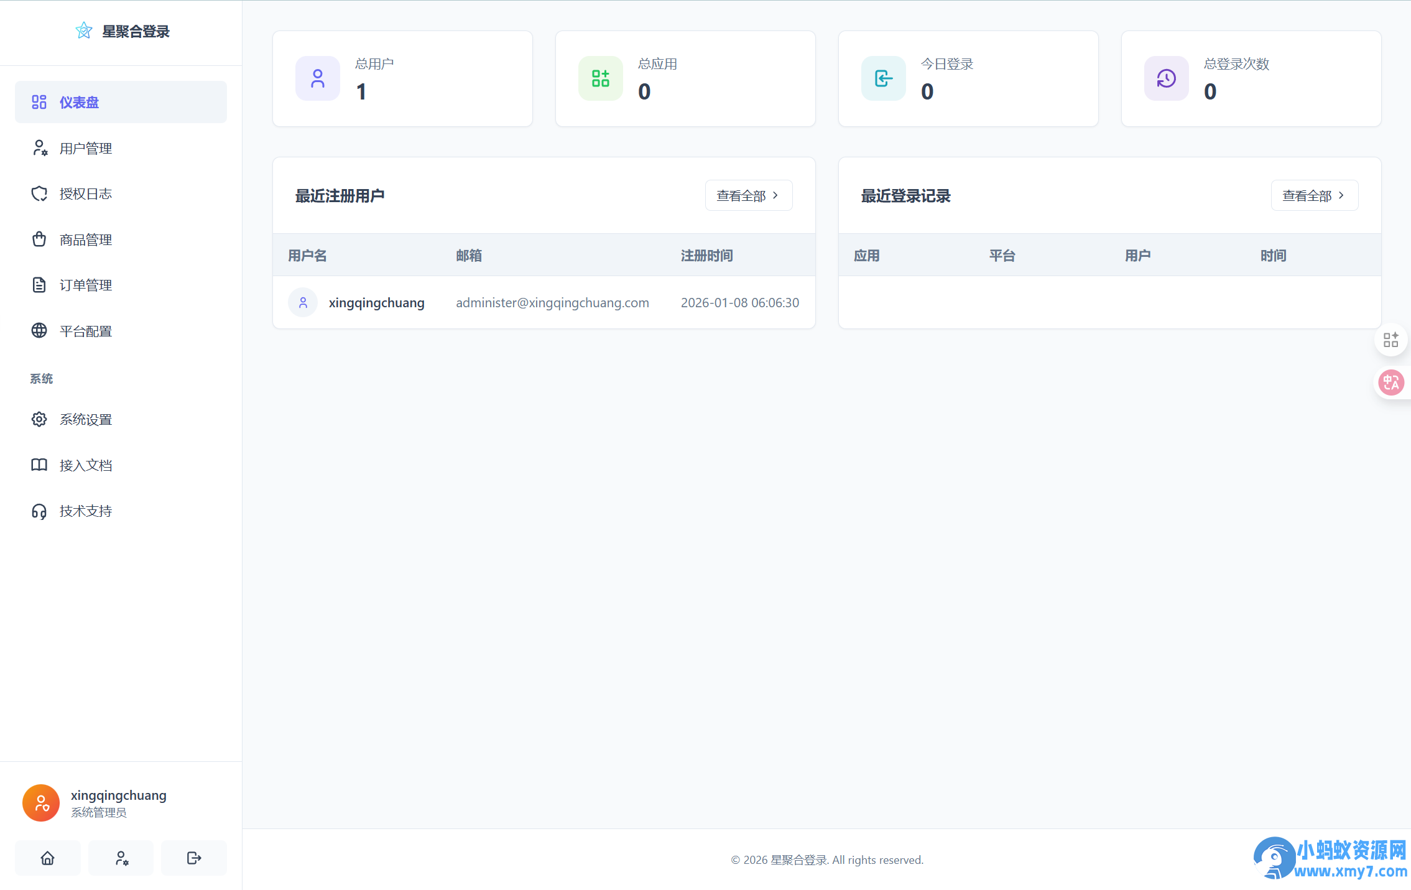1411x890 pixels.
Task: Click the logout icon at bottom left
Action: [193, 858]
